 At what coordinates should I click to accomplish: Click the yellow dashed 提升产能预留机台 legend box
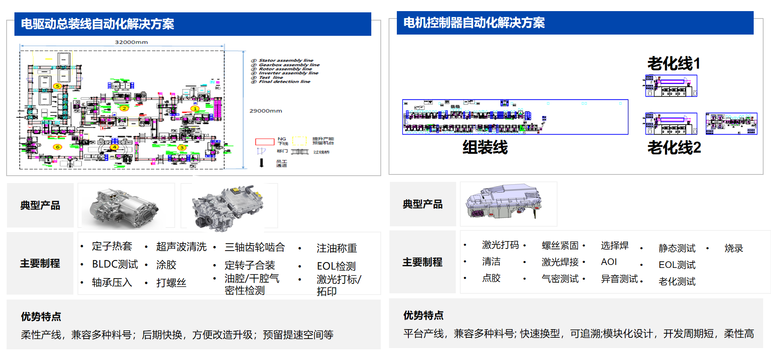pos(300,141)
